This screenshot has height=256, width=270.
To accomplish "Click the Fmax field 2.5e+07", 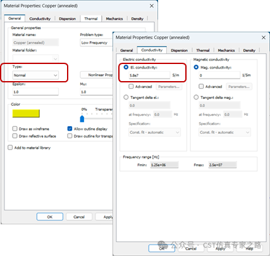I will click(223, 165).
